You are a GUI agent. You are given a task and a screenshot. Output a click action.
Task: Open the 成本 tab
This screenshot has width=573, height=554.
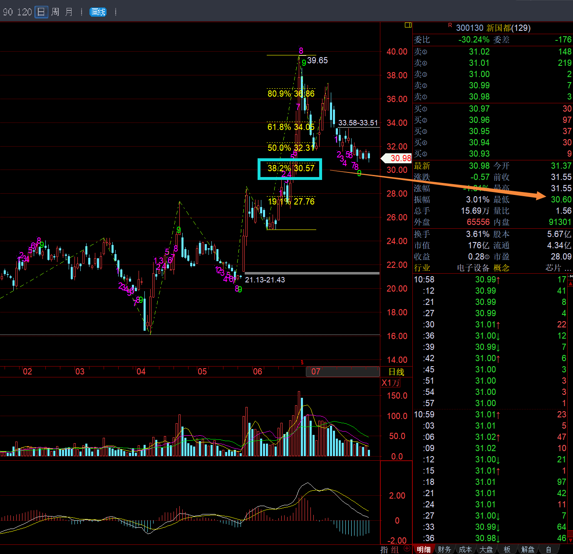465,549
